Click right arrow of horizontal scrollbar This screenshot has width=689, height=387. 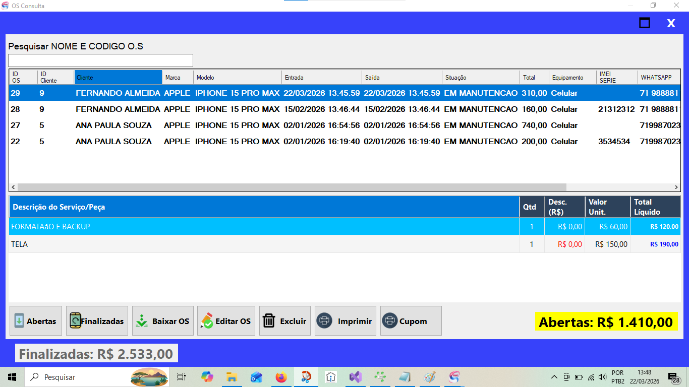point(676,187)
